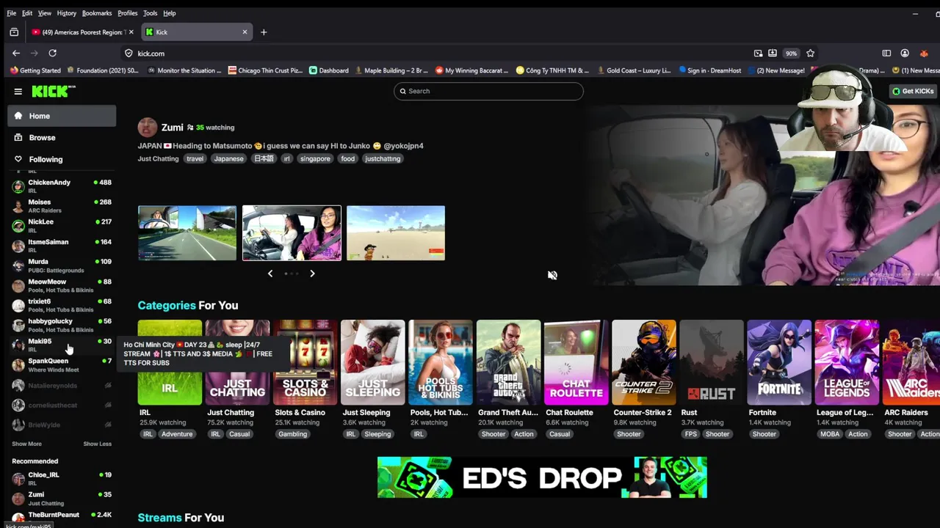Image resolution: width=940 pixels, height=528 pixels.
Task: Click the ED'S DROP banner
Action: [x=542, y=477]
